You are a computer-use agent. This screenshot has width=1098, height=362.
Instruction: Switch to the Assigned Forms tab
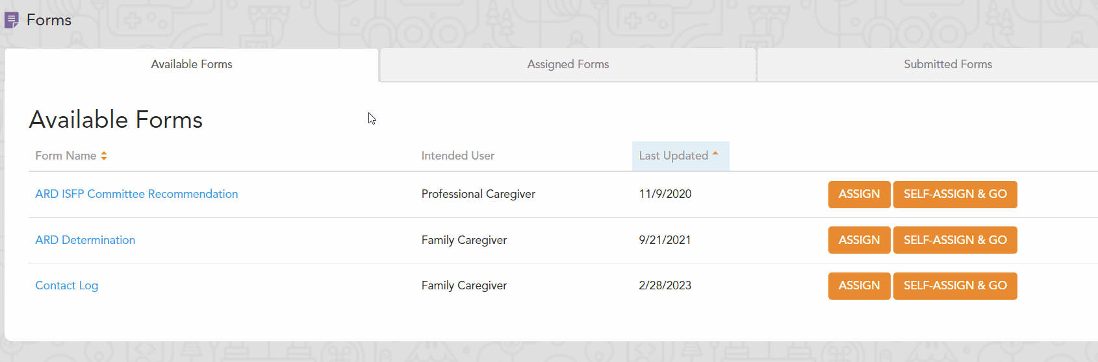568,64
